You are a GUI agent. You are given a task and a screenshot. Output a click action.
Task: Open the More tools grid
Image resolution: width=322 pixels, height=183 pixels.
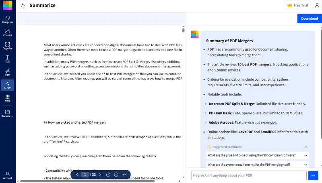pyautogui.click(x=8, y=98)
